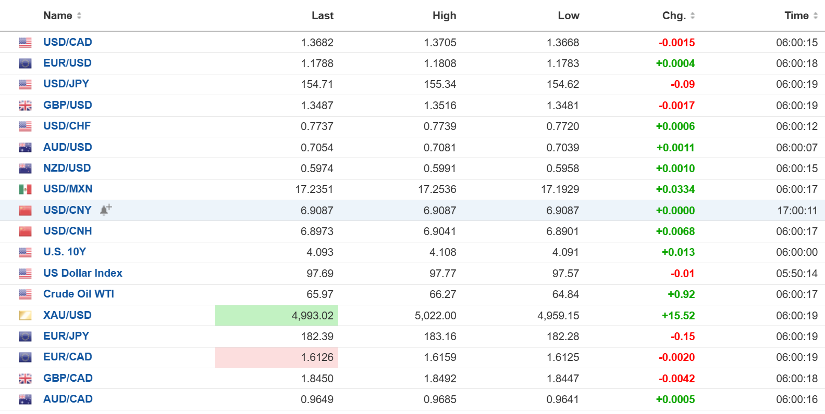Click the Mexico flag icon for USD/MXN
Viewport: 825px width, 414px height.
coord(25,189)
